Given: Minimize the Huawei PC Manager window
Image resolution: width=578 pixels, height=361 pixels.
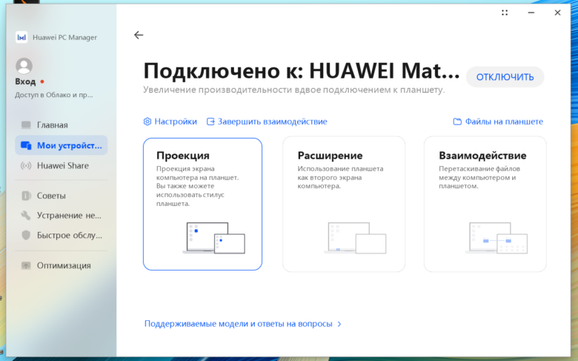Looking at the screenshot, I should coord(531,13).
